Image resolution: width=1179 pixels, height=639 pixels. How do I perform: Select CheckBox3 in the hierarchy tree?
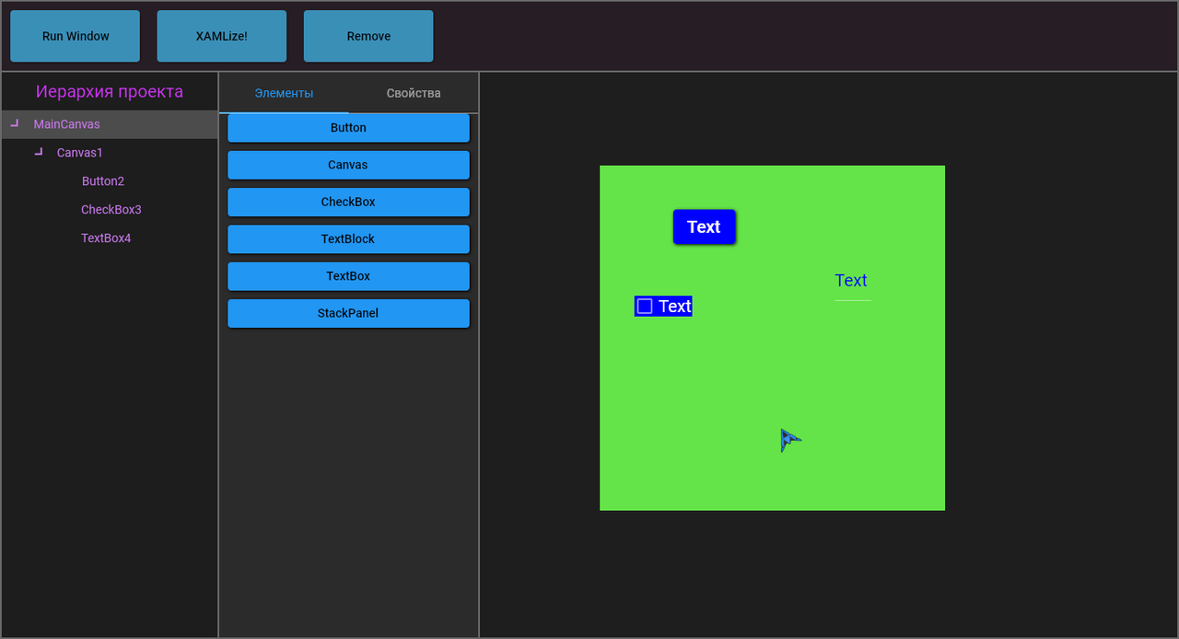111,210
